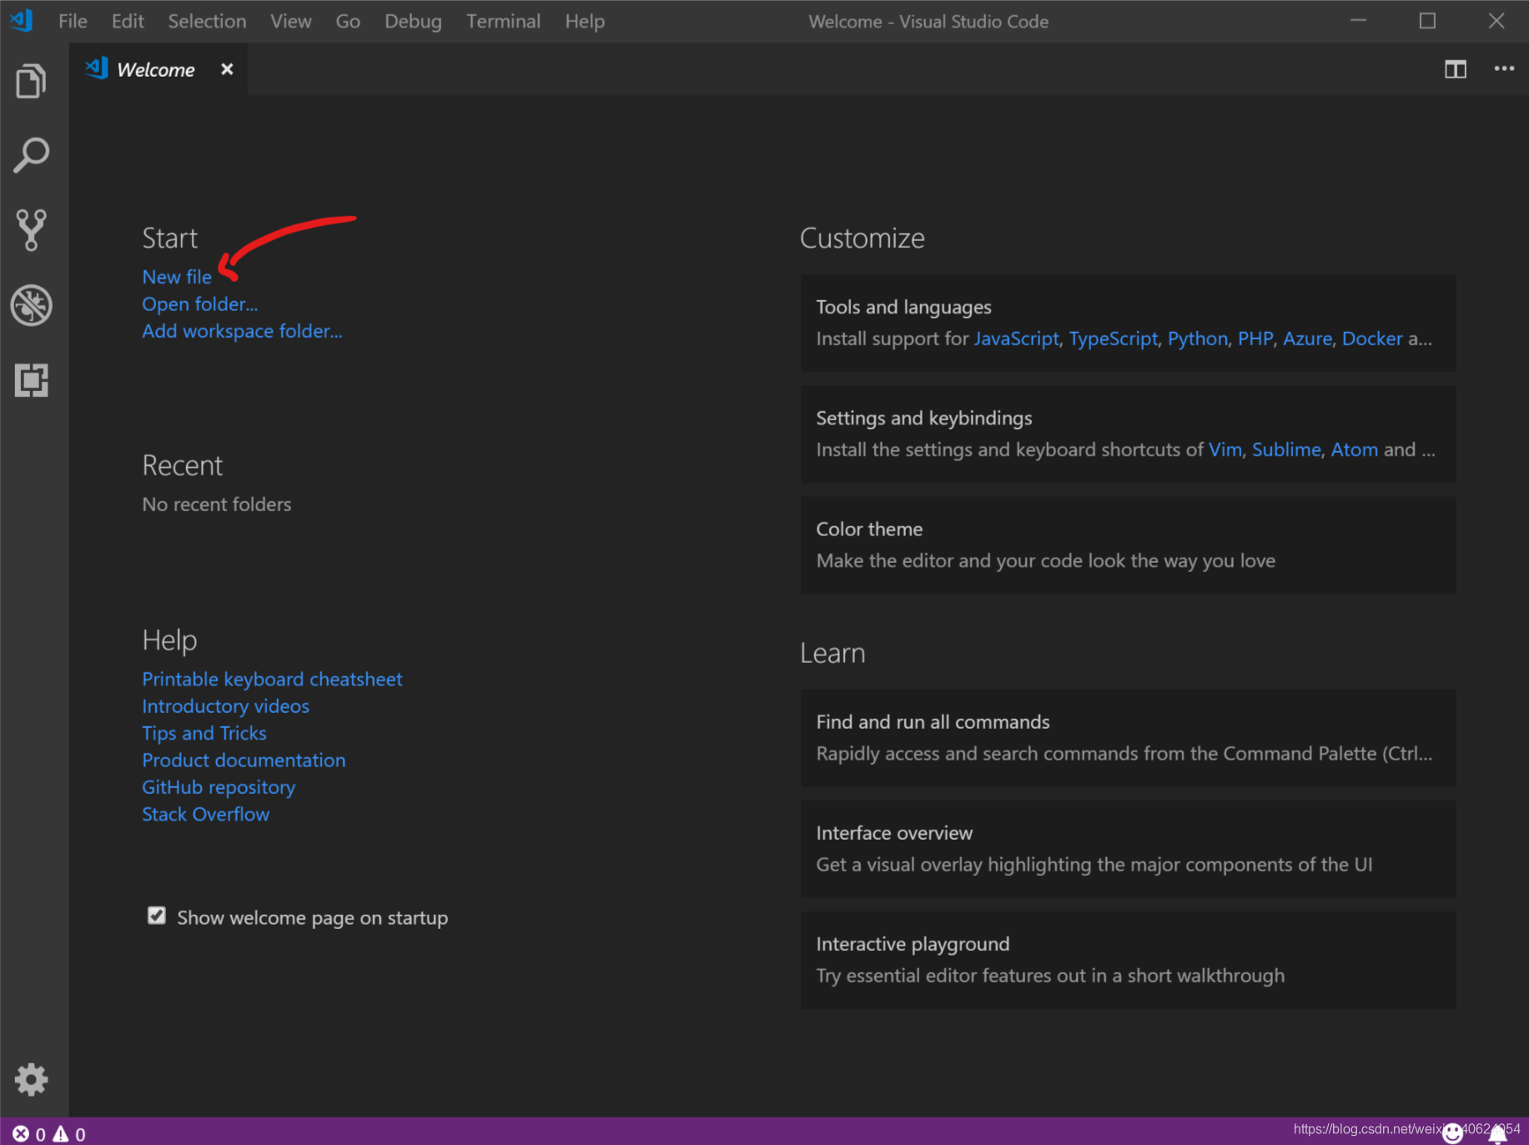
Task: Click the Open folder... link
Action: coord(200,304)
